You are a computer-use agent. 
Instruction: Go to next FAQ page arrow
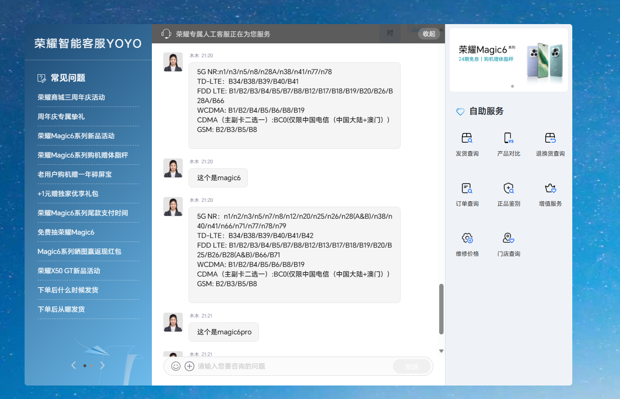[x=102, y=365]
